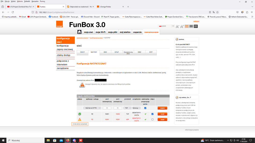The height and width of the screenshot is (143, 255).
Task: Open 'mój telefon' navigation menu
Action: [125, 32]
